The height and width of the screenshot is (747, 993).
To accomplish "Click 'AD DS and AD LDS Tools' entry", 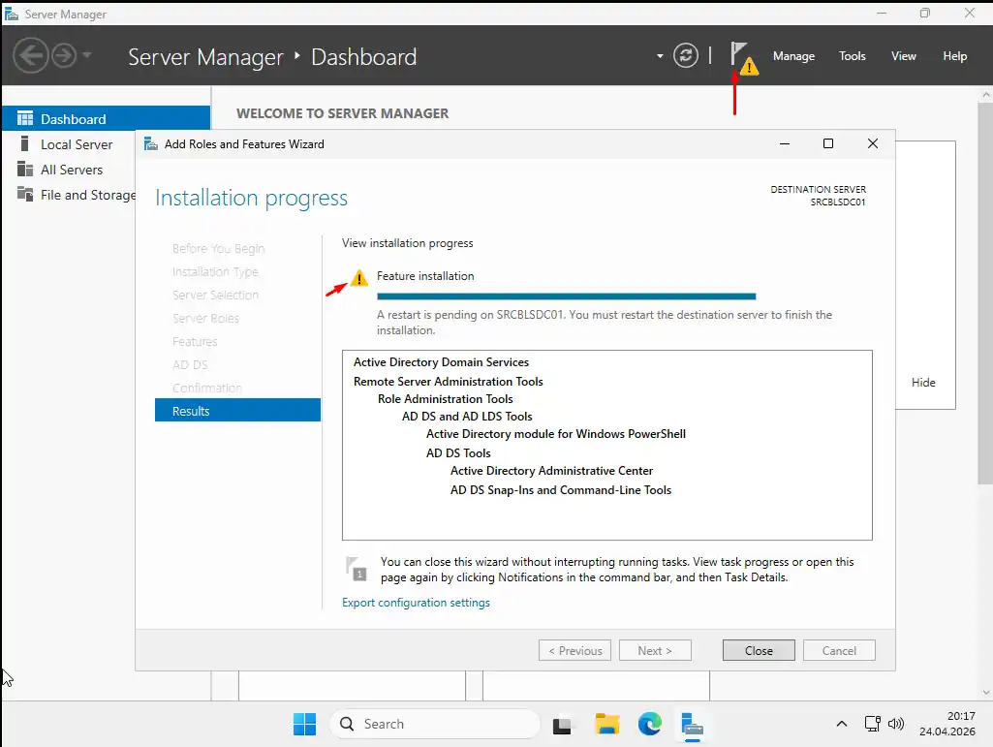I will pyautogui.click(x=467, y=417).
